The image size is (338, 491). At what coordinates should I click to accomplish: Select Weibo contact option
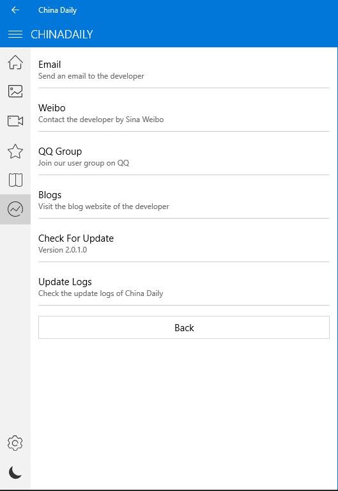[184, 113]
